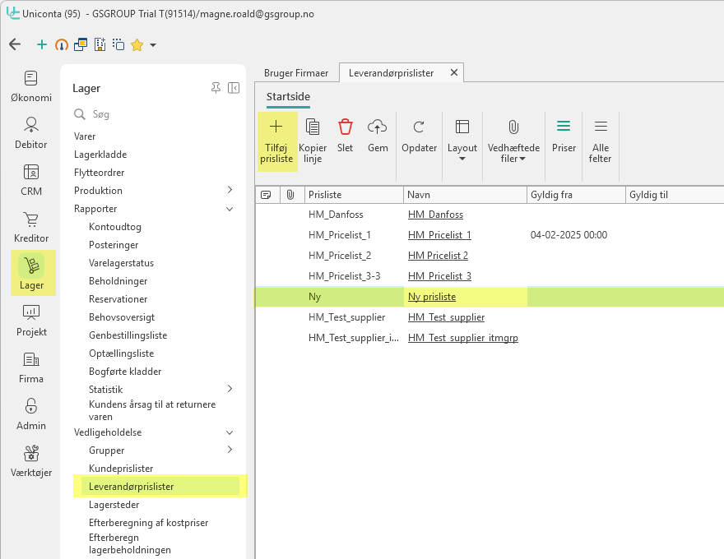Open the favorites dropdown arrow
This screenshot has height=559, width=724.
(153, 45)
